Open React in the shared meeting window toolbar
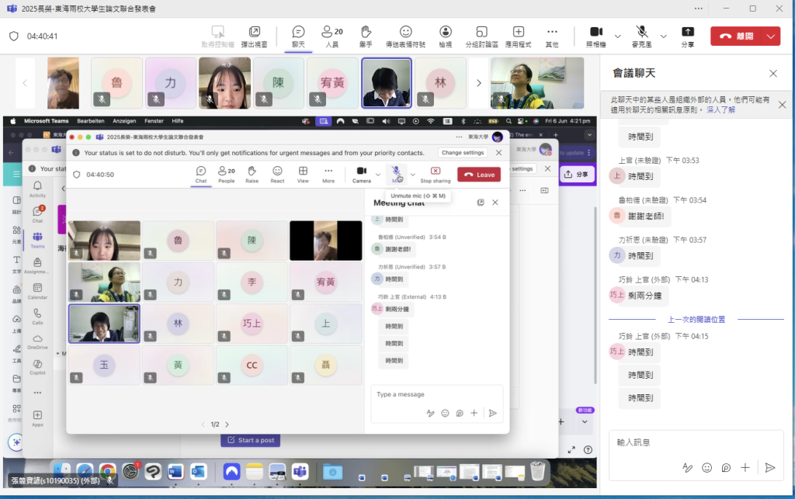The height and width of the screenshot is (499, 795). click(x=277, y=175)
